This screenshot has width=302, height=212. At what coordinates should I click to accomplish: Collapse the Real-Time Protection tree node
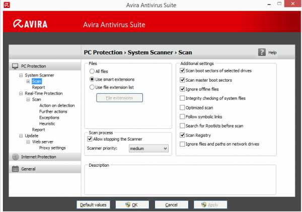(21, 94)
